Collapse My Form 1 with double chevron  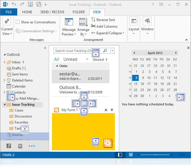click(112, 110)
